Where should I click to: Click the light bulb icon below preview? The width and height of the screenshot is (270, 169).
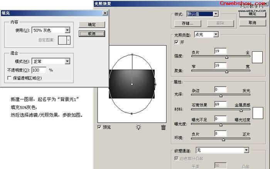click(x=138, y=127)
